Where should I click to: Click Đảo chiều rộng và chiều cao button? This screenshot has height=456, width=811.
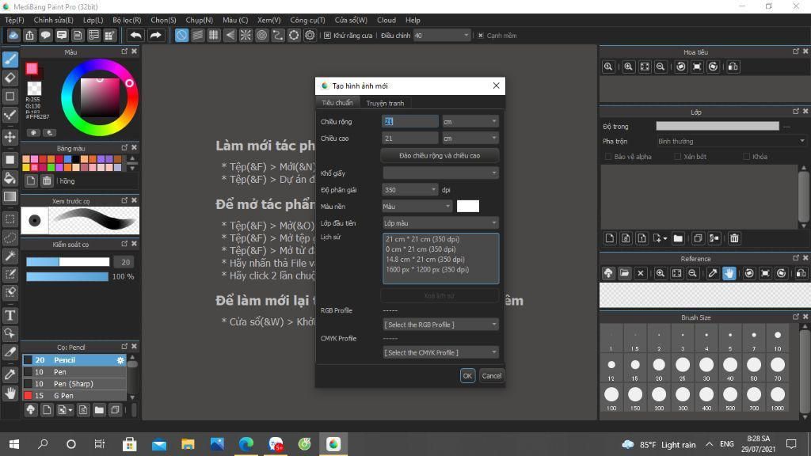pyautogui.click(x=440, y=156)
